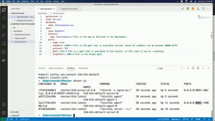Collapse the KUBERNETESWITHDOCKER folder section
Screen dimensions: 215x121
pos(22,24)
